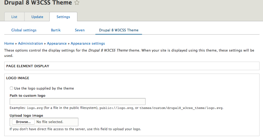Go to Home breadcrumb link
The image size is (263, 139).
coord(9,43)
